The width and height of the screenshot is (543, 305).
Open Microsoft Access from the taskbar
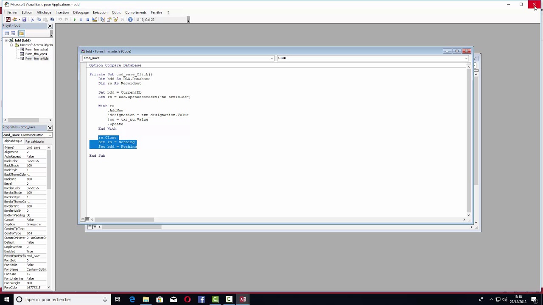pos(243,299)
